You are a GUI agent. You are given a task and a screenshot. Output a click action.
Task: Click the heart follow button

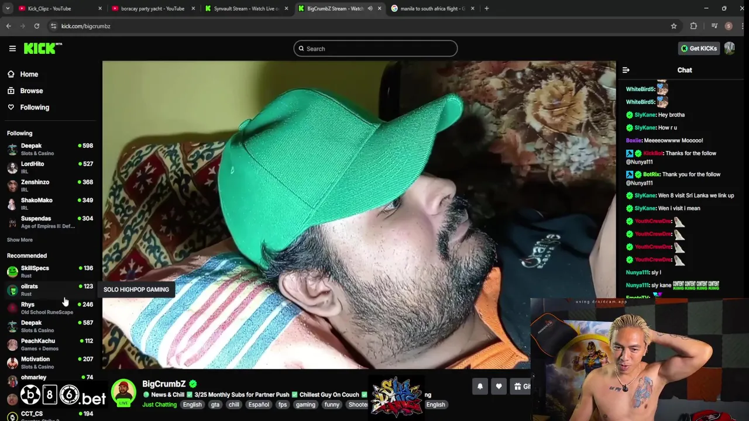pos(499,387)
